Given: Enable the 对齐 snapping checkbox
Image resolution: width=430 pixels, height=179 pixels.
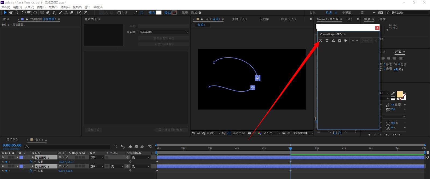Looking at the screenshot, I should tap(119, 13).
